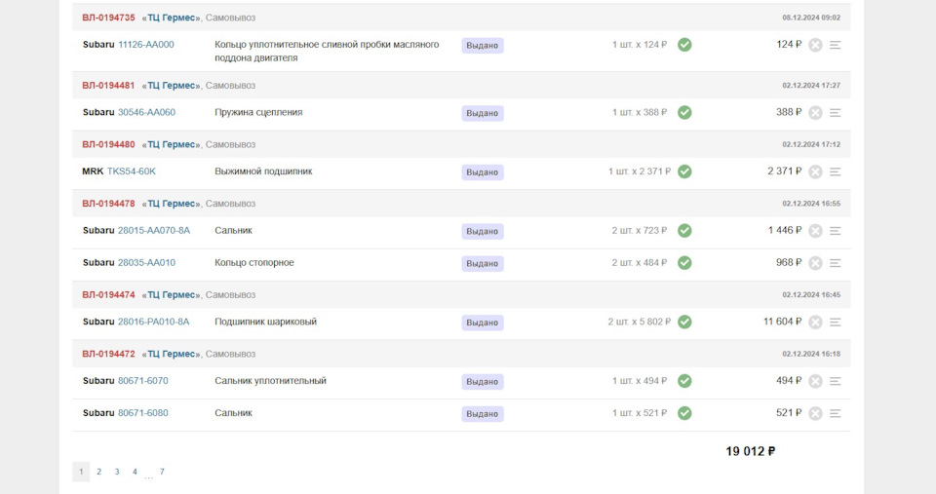The image size is (936, 494).
Task: Click green checkmark for 11126-AA000 row
Action: 684,45
